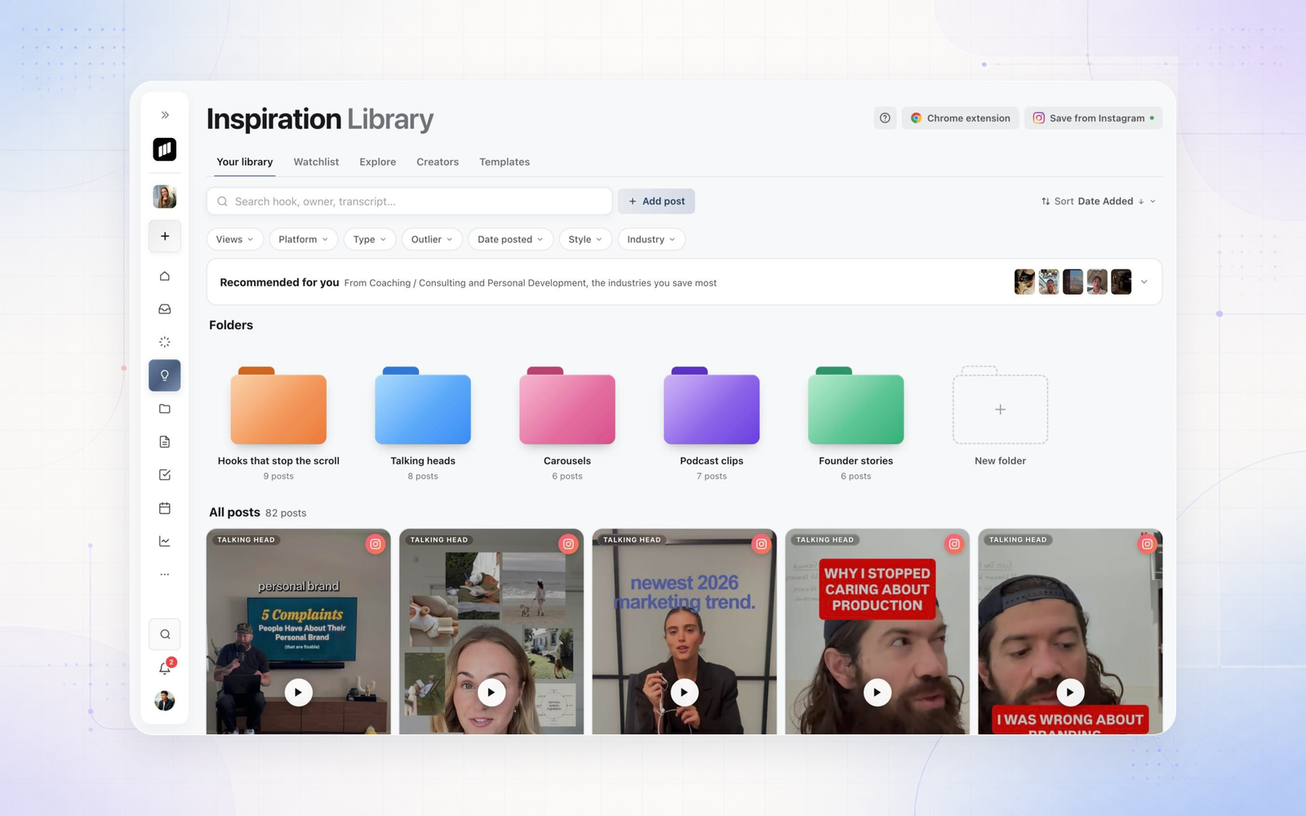
Task: Switch to the Watchlist tab
Action: tap(316, 162)
